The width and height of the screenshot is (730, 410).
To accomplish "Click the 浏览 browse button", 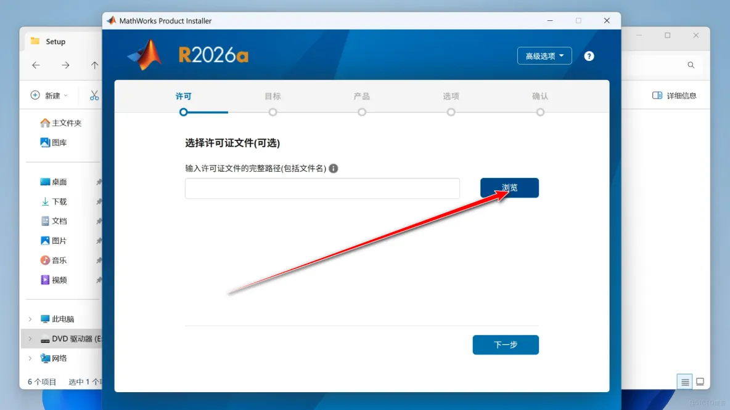I will [x=509, y=188].
